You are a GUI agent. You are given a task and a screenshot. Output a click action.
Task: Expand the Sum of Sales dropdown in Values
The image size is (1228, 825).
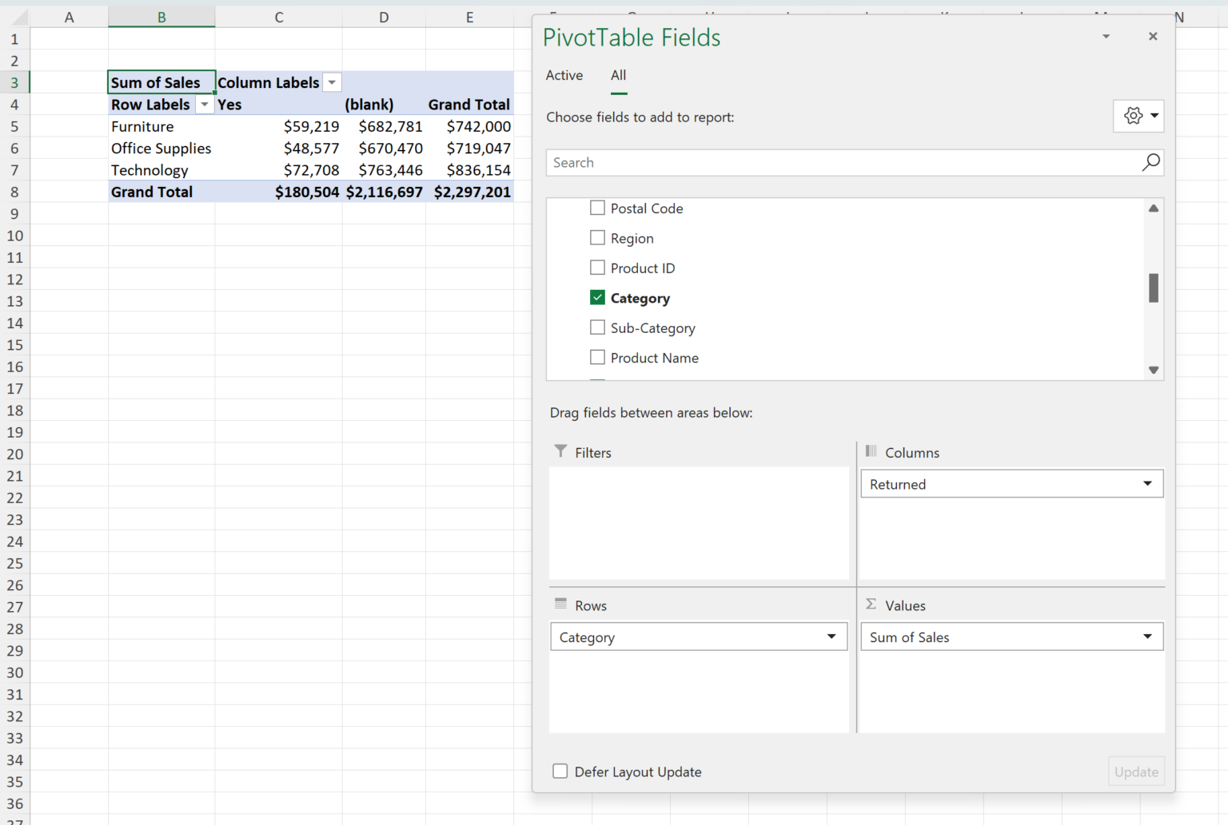(x=1147, y=637)
